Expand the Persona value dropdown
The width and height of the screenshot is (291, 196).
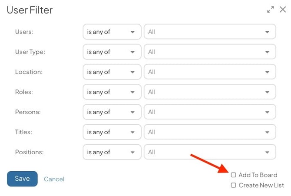click(210, 112)
